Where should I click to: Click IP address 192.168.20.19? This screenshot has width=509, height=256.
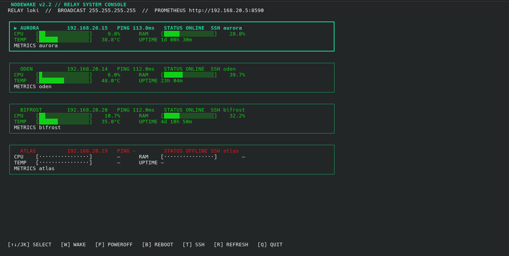click(87, 151)
